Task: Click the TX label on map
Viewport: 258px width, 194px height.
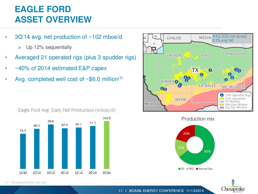Action: tap(195, 70)
